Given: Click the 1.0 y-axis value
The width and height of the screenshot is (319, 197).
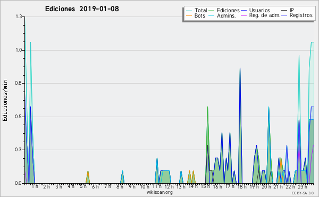Looking at the screenshot, I should click(x=19, y=50).
